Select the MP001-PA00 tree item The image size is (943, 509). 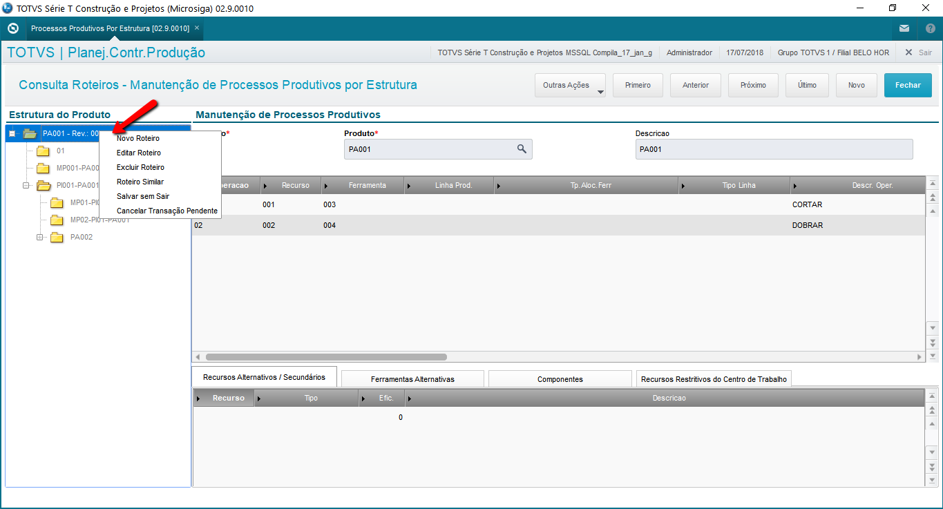[78, 168]
